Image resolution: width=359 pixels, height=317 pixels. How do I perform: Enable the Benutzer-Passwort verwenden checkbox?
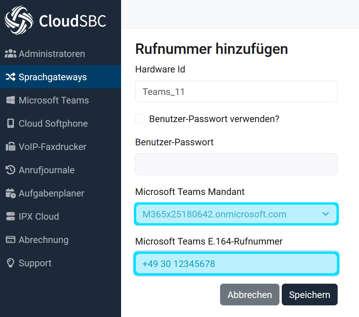(x=140, y=119)
